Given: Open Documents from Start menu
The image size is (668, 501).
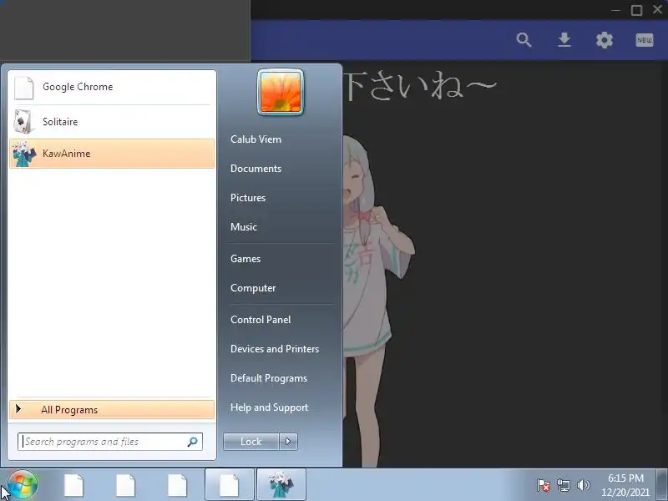Looking at the screenshot, I should pyautogui.click(x=256, y=169).
